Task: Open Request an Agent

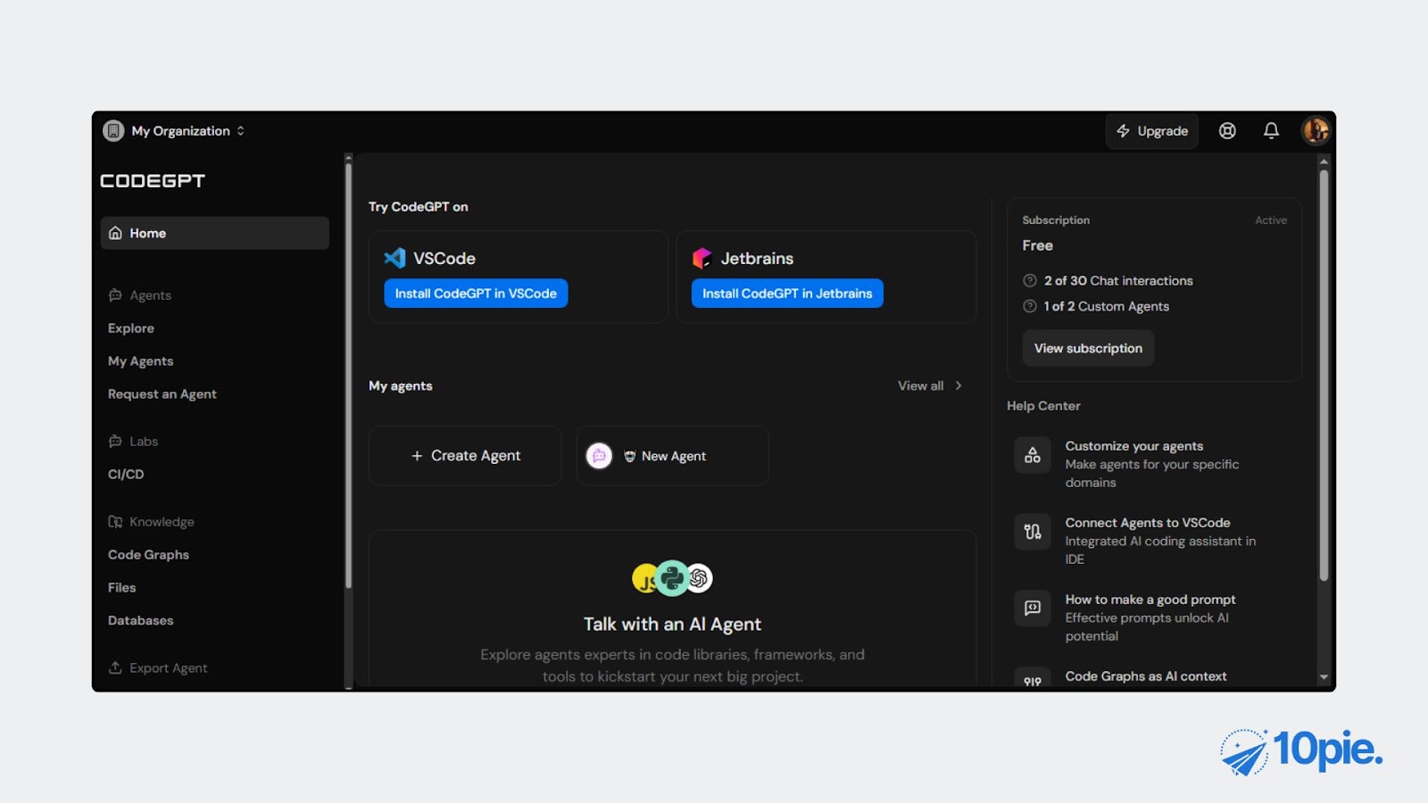Action: click(162, 394)
